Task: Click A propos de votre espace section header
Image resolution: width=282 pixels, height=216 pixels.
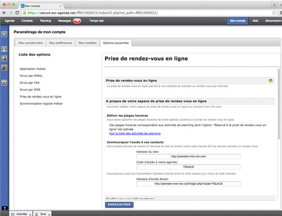Action: 190,101
